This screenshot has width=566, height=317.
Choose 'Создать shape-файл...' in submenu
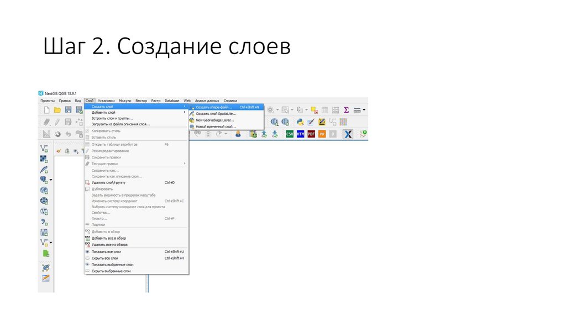pos(226,108)
